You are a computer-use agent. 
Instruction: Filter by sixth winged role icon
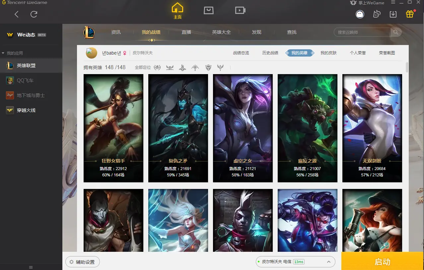click(x=220, y=67)
